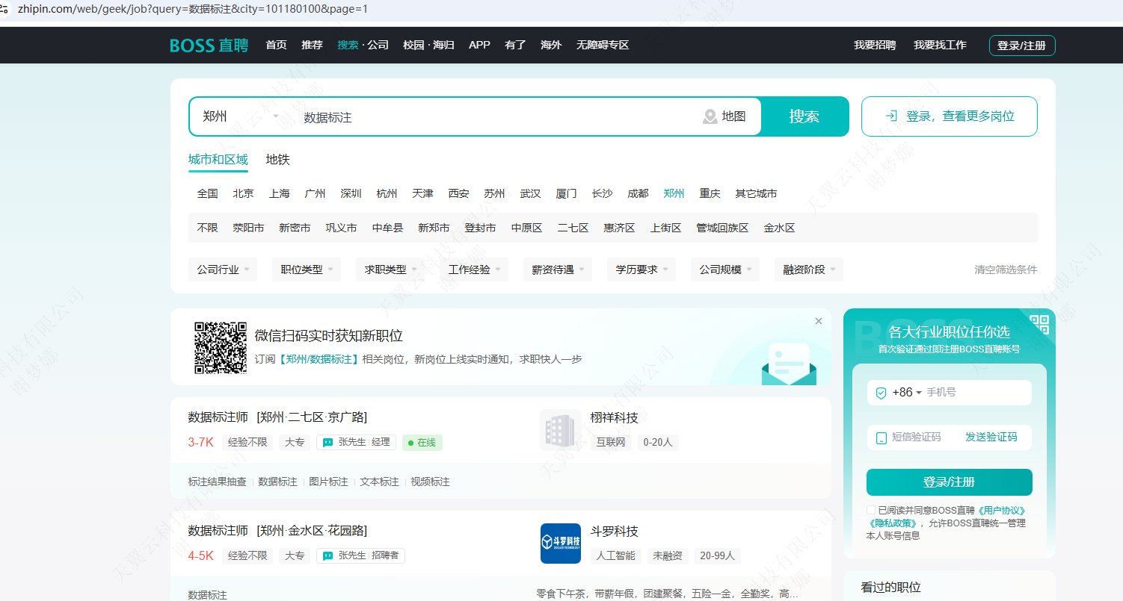Open 公司 in navigation bar

click(378, 45)
